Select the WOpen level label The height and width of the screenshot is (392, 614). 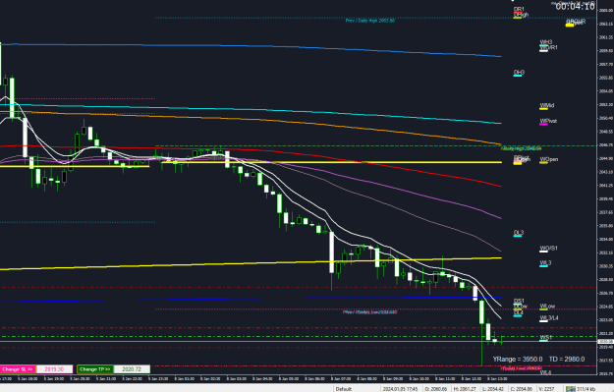coord(548,159)
